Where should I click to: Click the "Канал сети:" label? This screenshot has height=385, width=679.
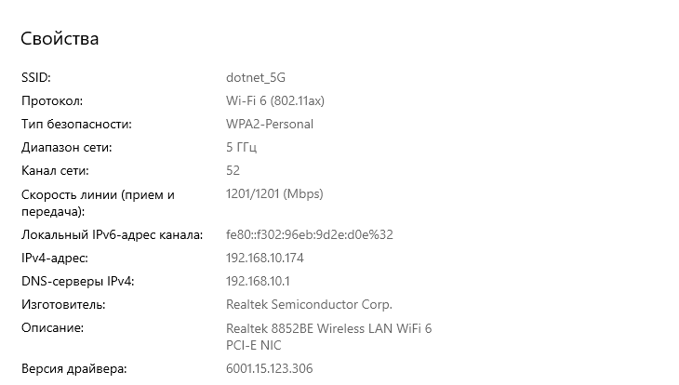(x=55, y=170)
